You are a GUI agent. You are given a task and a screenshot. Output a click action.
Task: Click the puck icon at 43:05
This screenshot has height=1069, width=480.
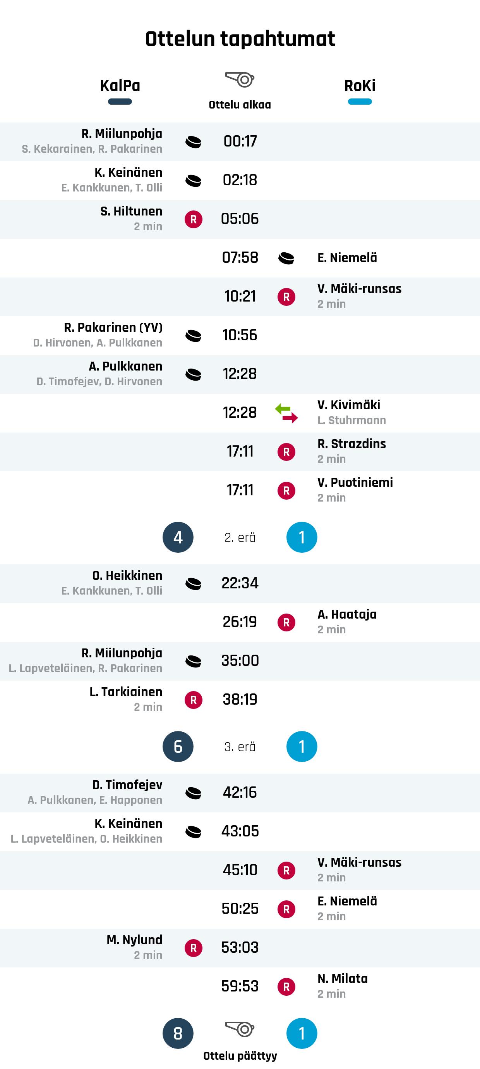coord(193,832)
